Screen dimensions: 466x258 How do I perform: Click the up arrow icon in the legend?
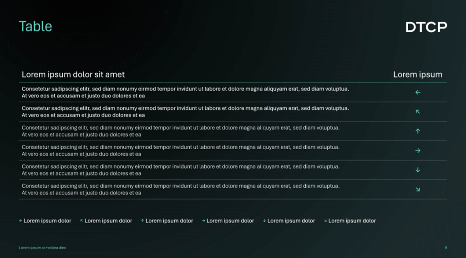pyautogui.click(x=142, y=221)
